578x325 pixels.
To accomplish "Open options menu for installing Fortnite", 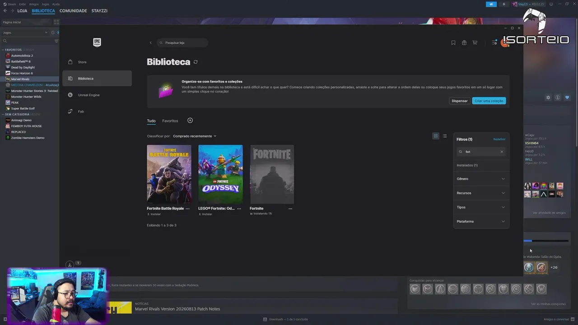I will click(290, 209).
